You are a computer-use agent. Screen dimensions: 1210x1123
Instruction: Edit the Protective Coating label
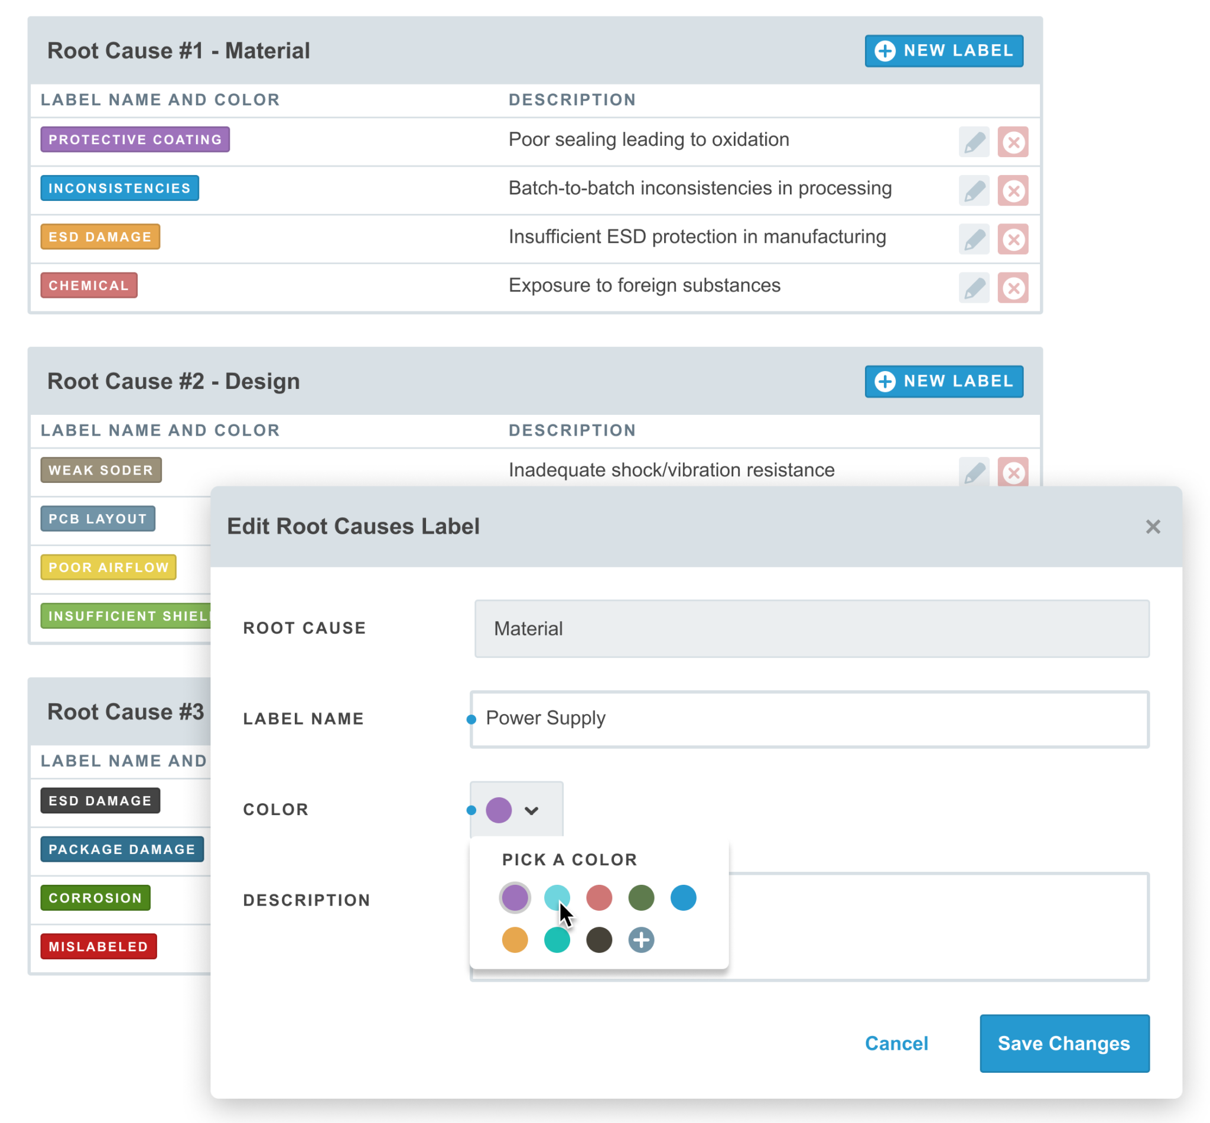point(974,142)
